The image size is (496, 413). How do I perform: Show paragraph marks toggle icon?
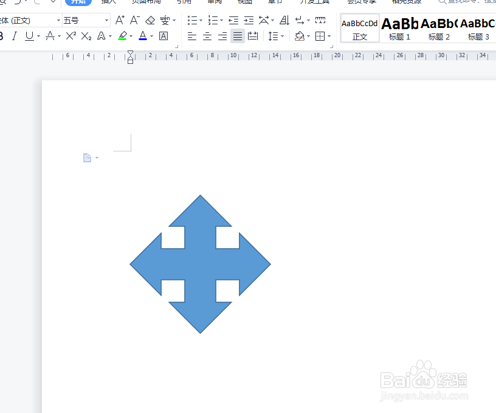(300, 21)
